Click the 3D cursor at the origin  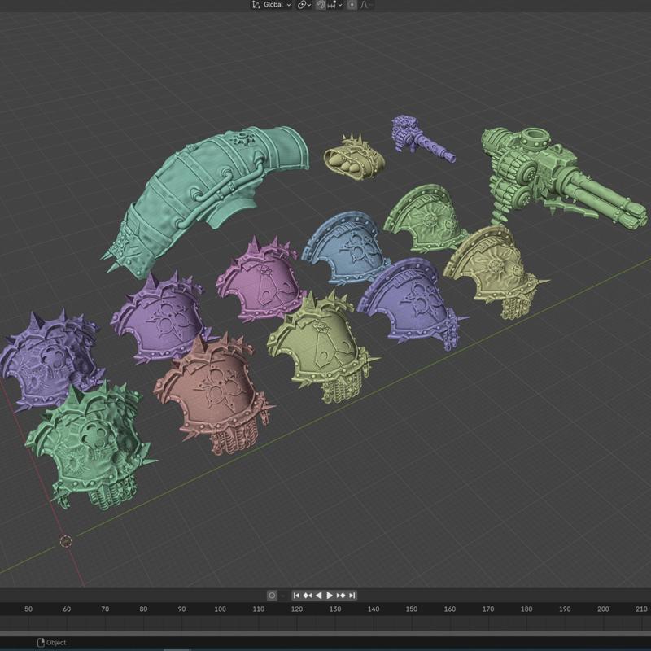66,541
